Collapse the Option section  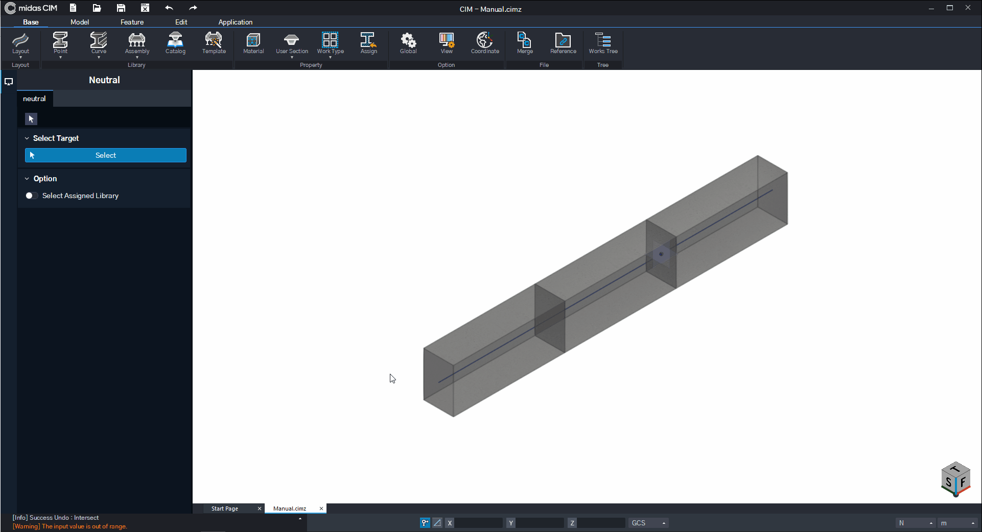[x=27, y=179]
